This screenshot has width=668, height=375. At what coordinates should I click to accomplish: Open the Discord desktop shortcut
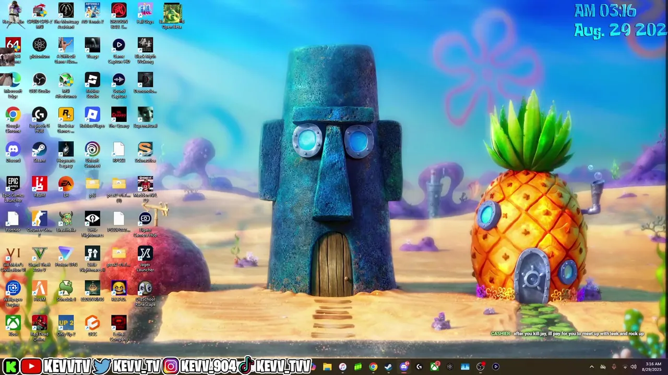(x=13, y=153)
